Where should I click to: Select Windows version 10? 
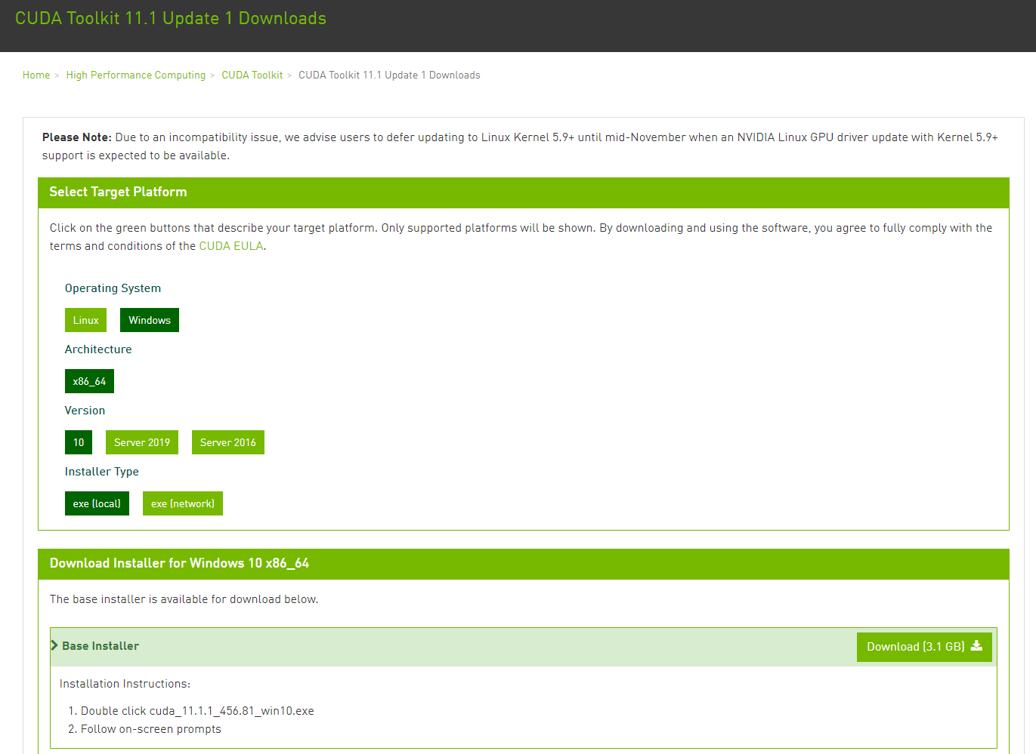(79, 442)
